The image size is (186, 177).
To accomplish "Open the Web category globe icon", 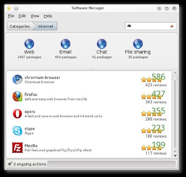I will [29, 44].
